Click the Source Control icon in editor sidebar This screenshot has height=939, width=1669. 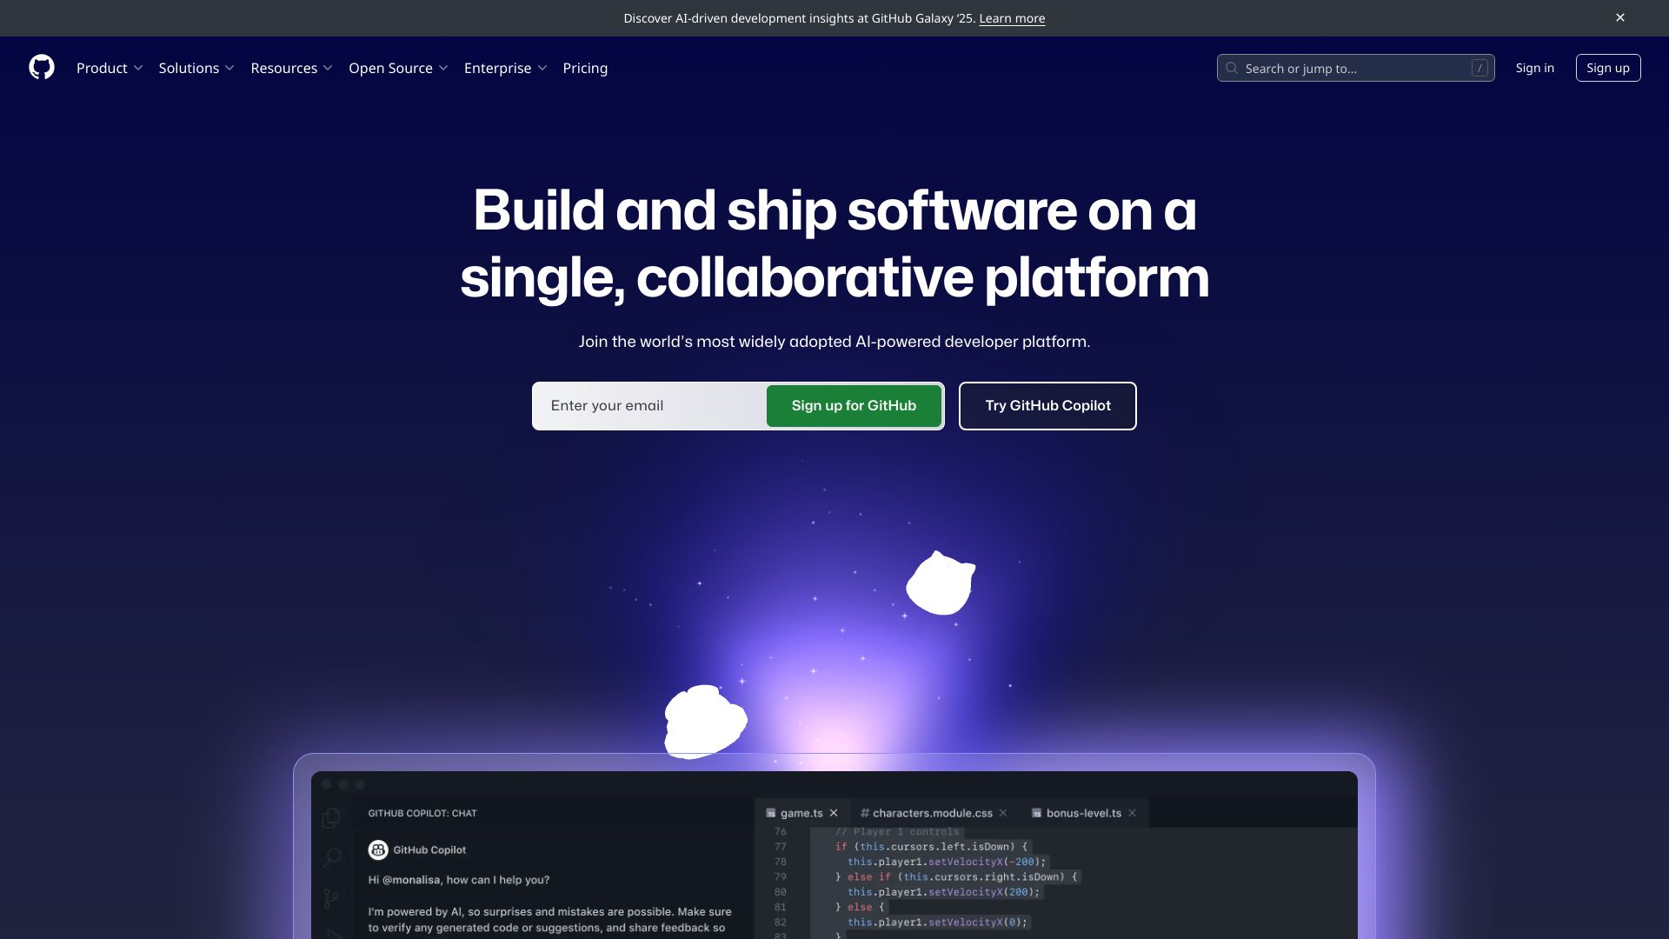coord(331,898)
